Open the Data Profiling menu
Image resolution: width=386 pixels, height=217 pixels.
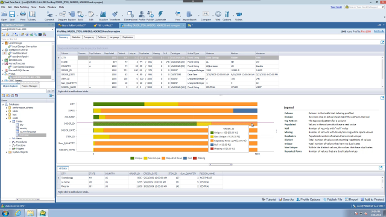pyautogui.click(x=22, y=7)
